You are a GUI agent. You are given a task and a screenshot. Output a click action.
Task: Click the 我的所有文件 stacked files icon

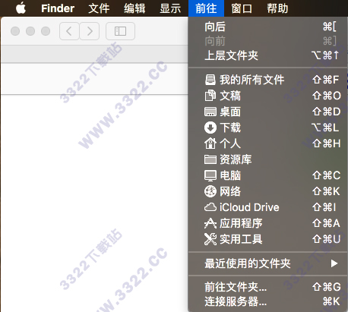click(210, 80)
